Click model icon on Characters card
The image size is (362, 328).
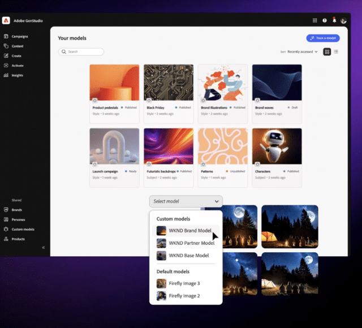[x=257, y=165]
